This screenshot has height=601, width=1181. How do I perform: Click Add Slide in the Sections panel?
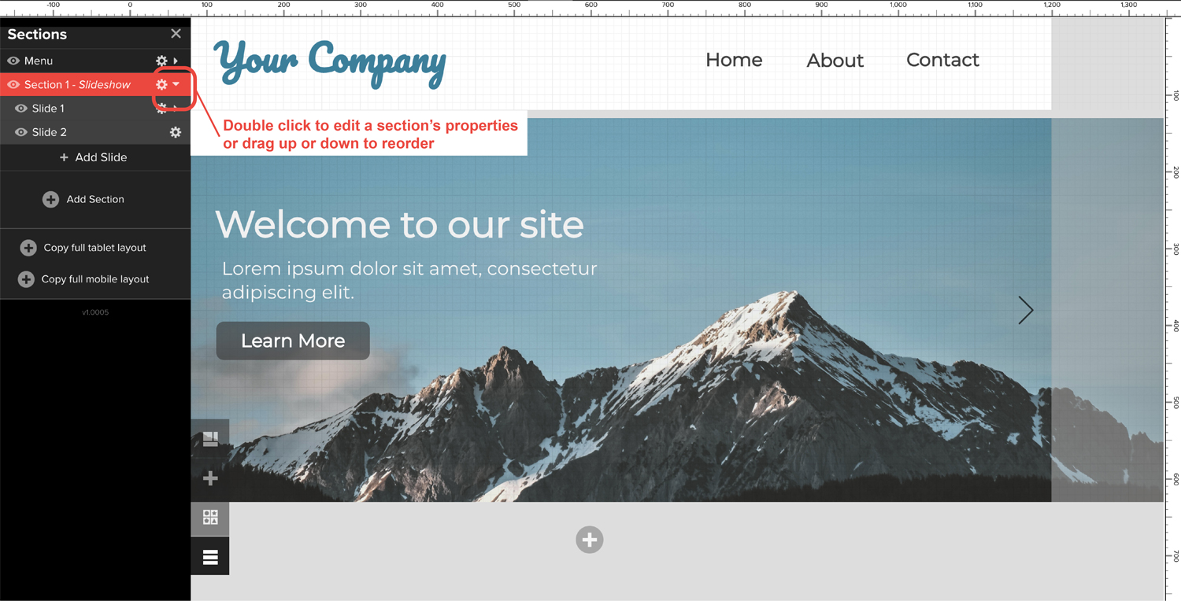[x=94, y=157]
